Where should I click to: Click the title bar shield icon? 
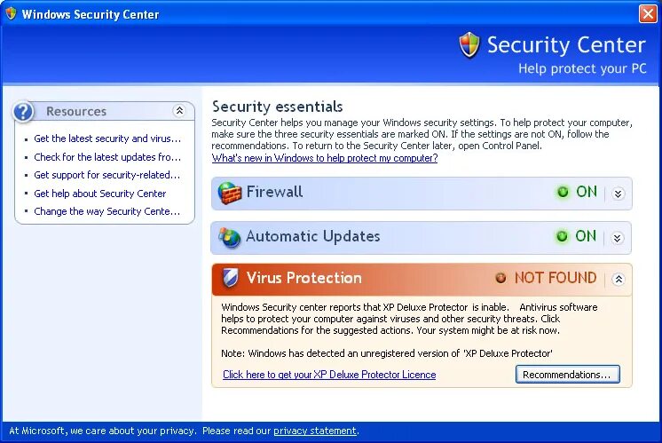[x=11, y=13]
